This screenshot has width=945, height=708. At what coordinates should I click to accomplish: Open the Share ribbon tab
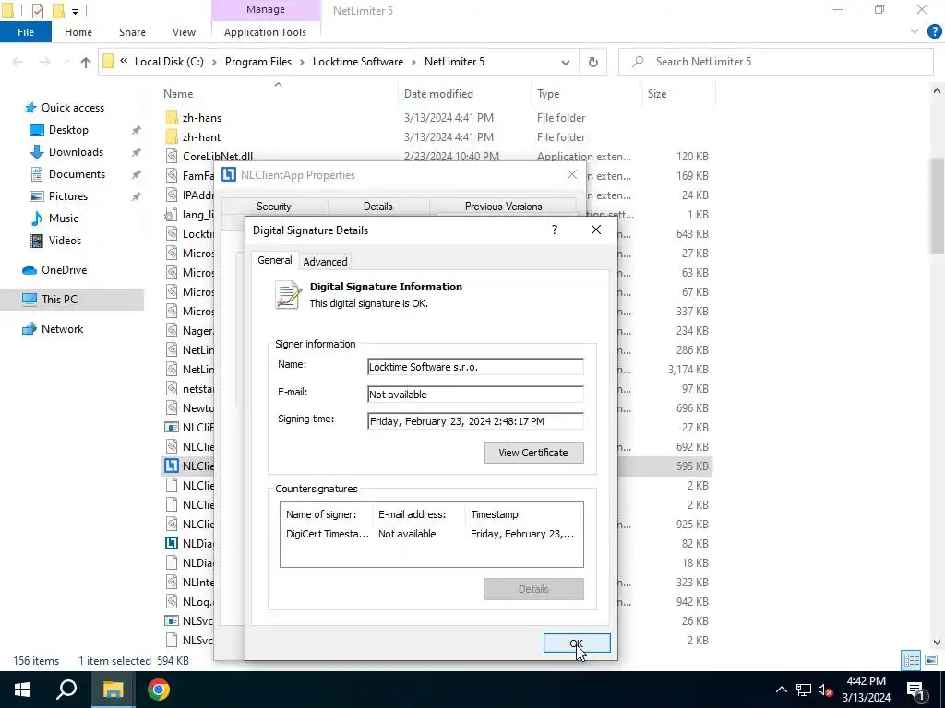click(x=132, y=32)
